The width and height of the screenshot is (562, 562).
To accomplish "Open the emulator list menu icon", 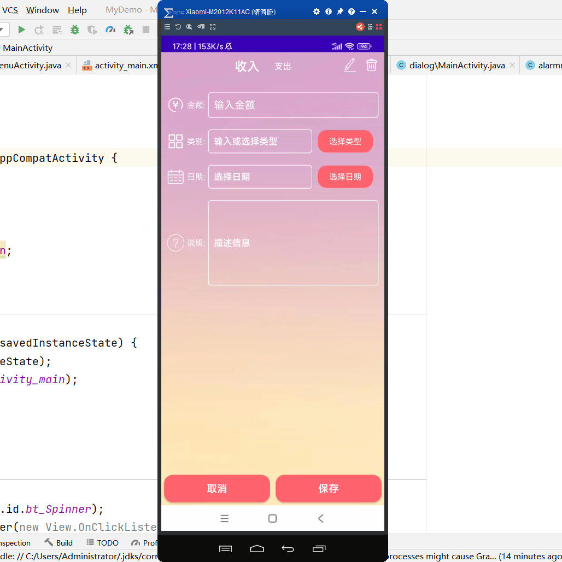I will click(x=168, y=26).
